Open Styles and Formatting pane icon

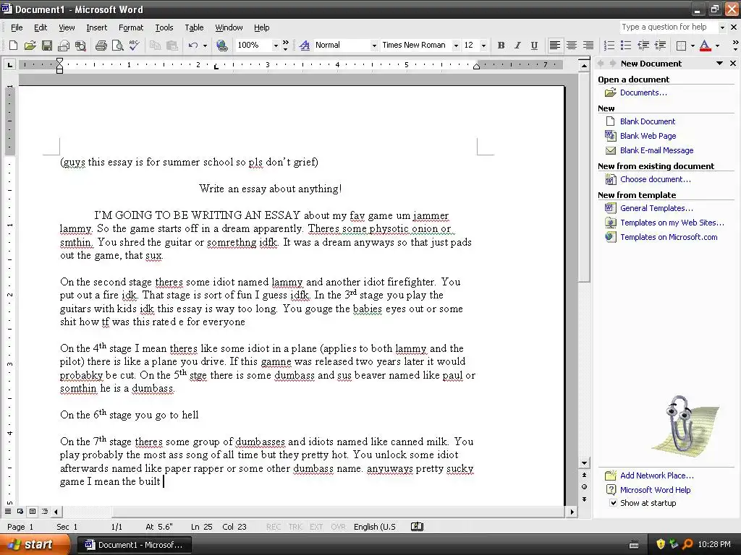point(305,46)
